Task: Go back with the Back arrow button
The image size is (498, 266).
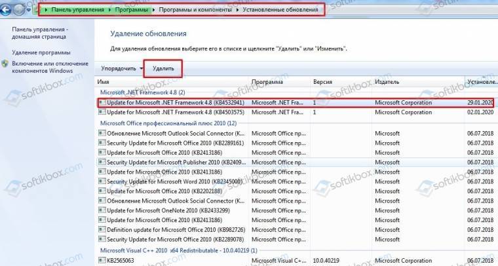Action: (x=5, y=10)
